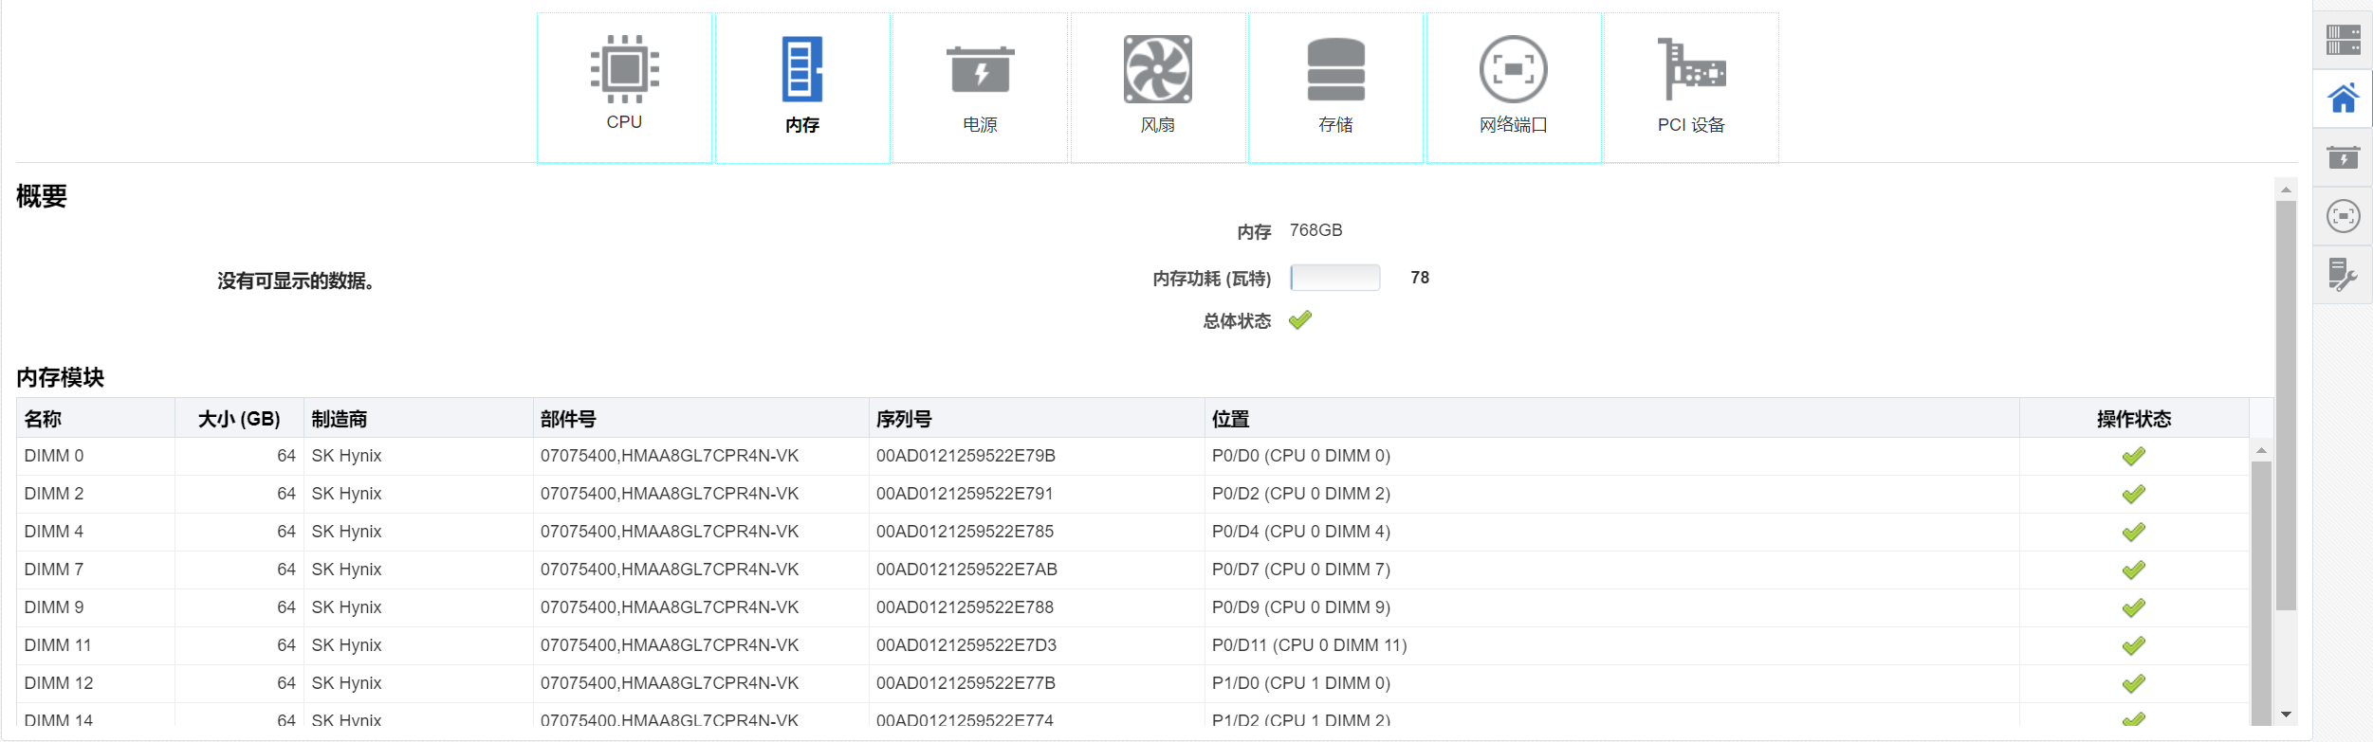Click location P0/D11 (CPU 0 DIMM 11)
This screenshot has height=742, width=2373.
[x=1310, y=645]
